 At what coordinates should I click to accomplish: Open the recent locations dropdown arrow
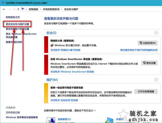pos(14,9)
